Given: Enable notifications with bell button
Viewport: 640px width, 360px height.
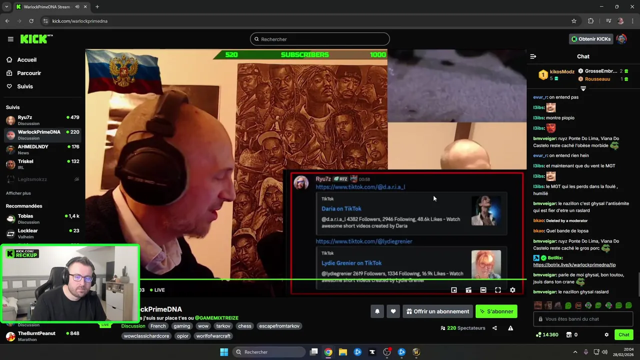Looking at the screenshot, I should [x=377, y=311].
